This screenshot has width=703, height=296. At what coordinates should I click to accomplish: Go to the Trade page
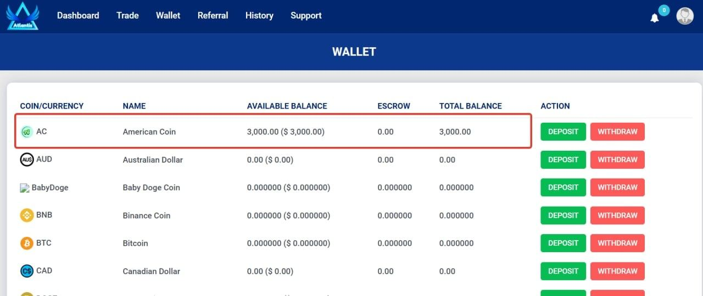tap(127, 15)
